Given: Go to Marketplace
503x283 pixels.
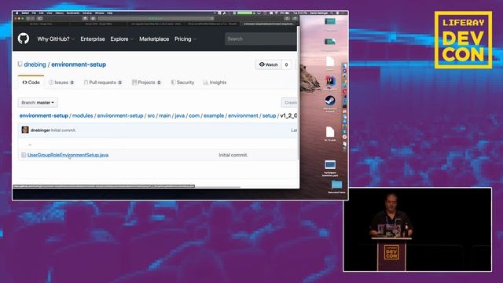Looking at the screenshot, I should [x=154, y=39].
